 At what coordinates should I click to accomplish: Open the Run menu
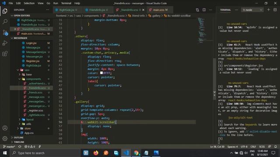[56, 3]
